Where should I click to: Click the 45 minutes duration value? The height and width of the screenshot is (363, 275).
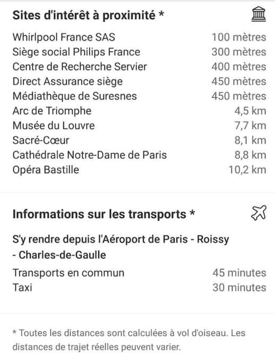(239, 273)
